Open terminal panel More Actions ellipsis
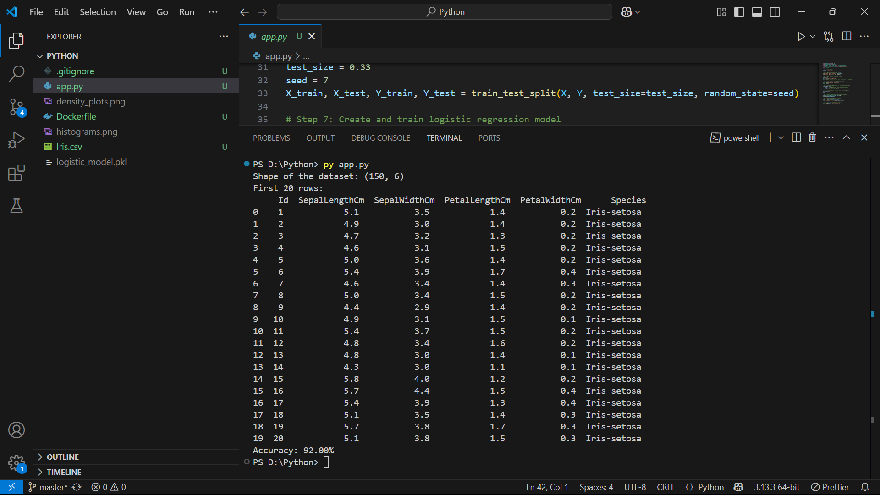 [829, 137]
